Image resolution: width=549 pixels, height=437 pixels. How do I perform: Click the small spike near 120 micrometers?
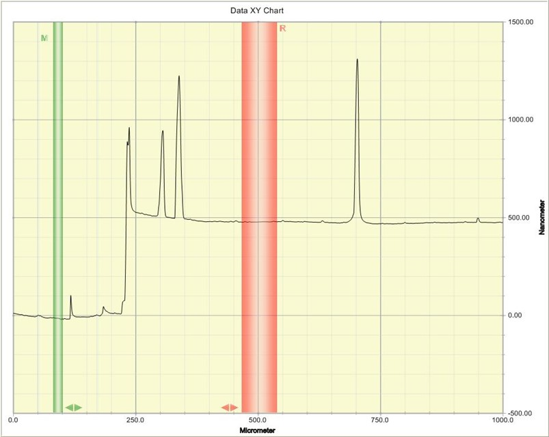70,296
